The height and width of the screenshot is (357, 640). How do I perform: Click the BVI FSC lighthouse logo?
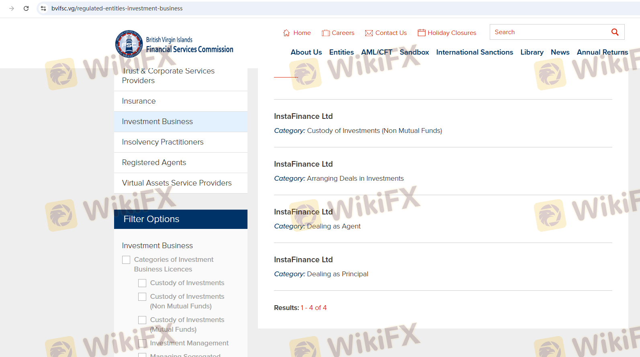(x=129, y=44)
